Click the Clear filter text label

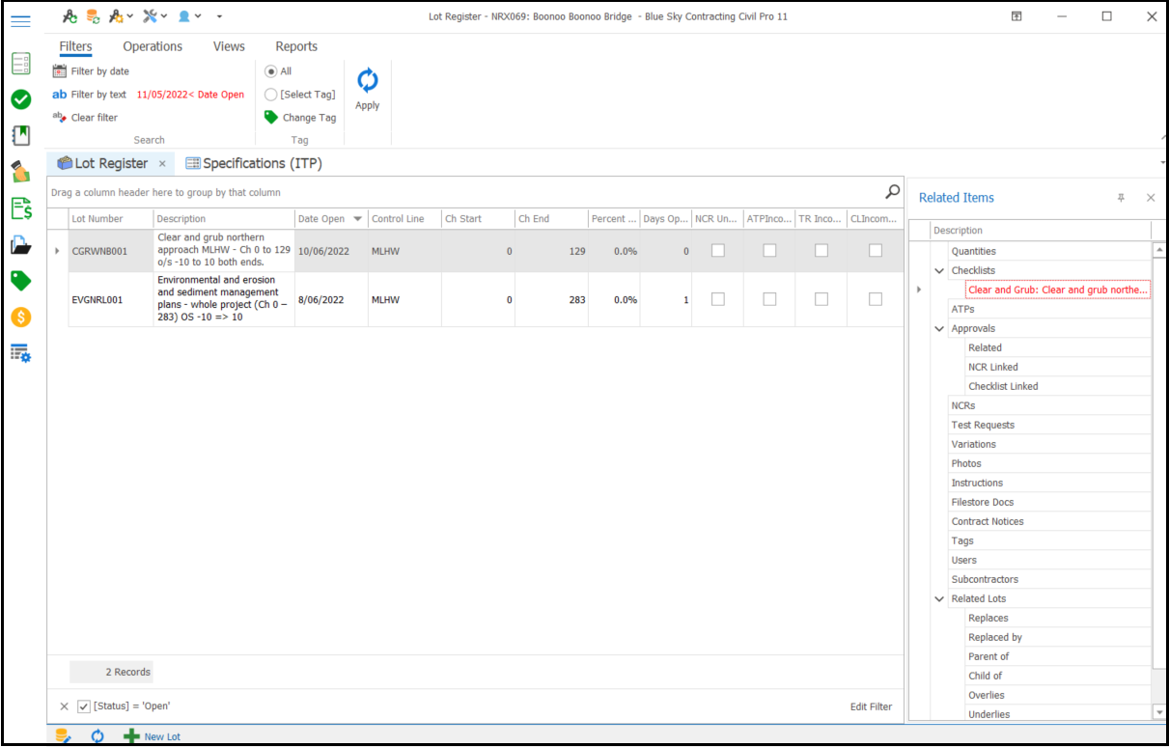95,118
